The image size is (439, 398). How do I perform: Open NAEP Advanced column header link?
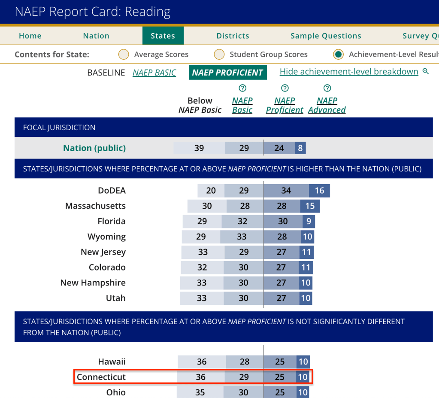pyautogui.click(x=327, y=105)
